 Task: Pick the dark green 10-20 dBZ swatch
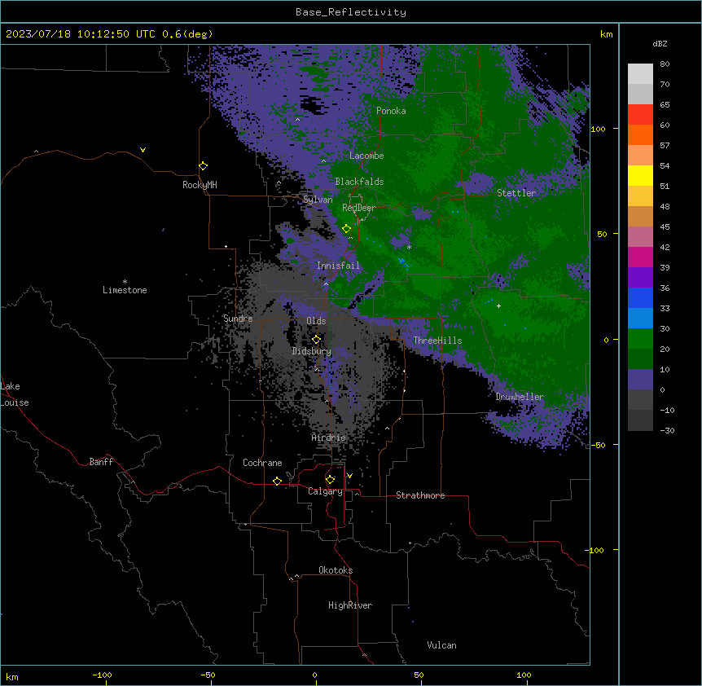click(x=640, y=359)
